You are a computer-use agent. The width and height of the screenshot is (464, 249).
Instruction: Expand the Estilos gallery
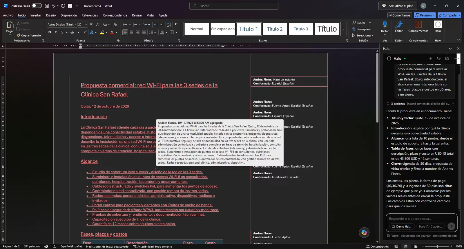(x=343, y=29)
